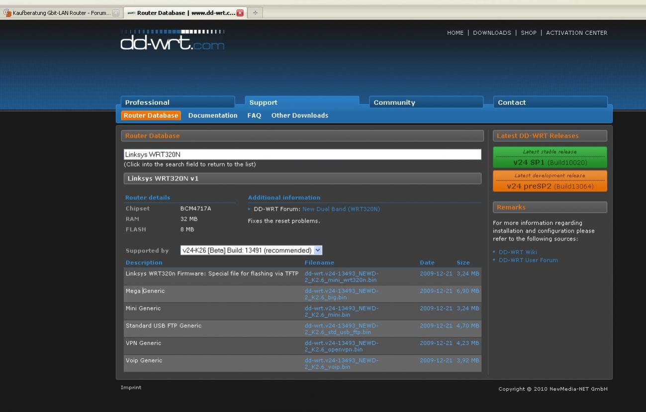This screenshot has height=412, width=646.
Task: Open the FAQ submenu item
Action: click(x=254, y=115)
